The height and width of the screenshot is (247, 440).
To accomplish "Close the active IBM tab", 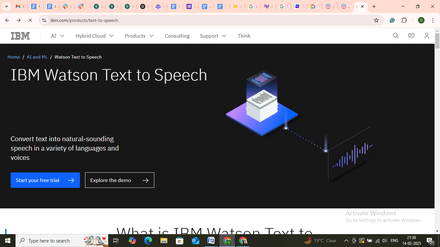I will coord(362,6).
